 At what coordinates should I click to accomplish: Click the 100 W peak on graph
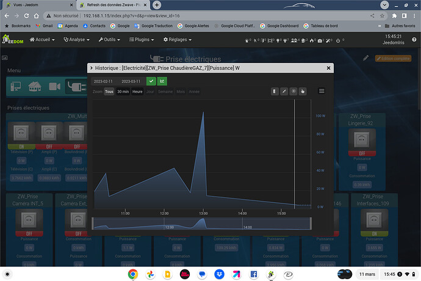click(203, 112)
